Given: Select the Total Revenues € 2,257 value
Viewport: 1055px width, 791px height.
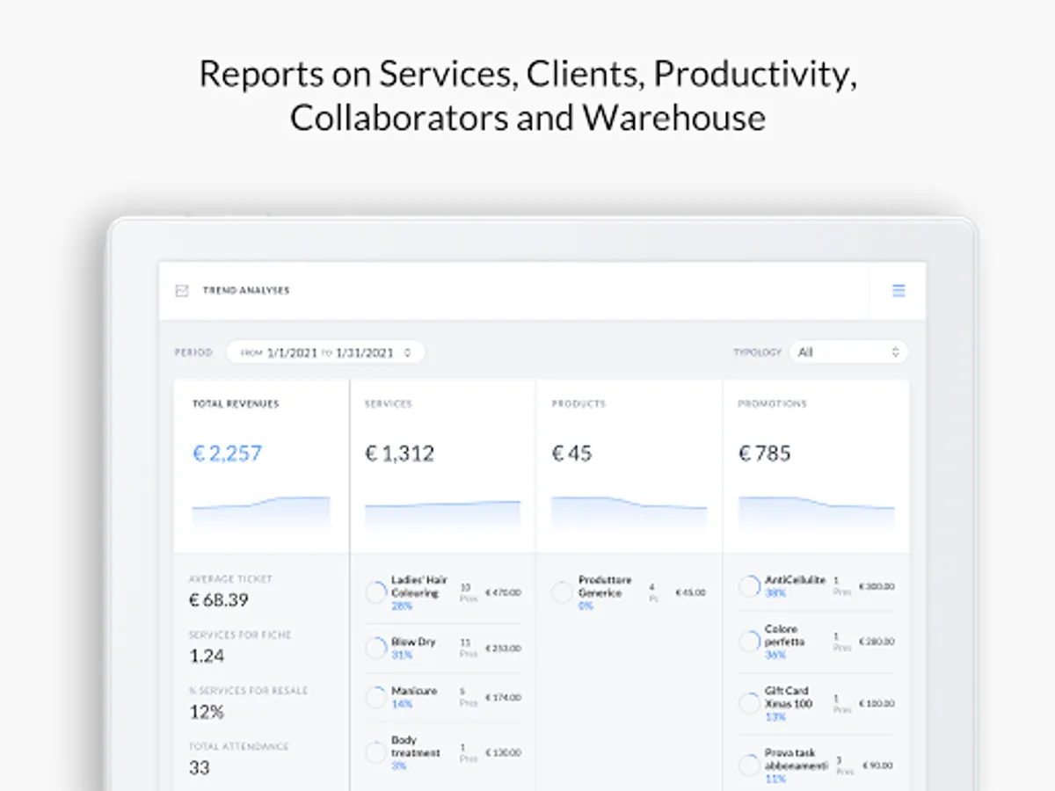Looking at the screenshot, I should [228, 454].
